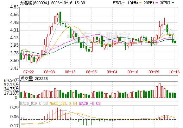Viewport: 183px width, 128px height.
Task: Click the MACD_DIF:0.03 indicator label
Action: 34,103
